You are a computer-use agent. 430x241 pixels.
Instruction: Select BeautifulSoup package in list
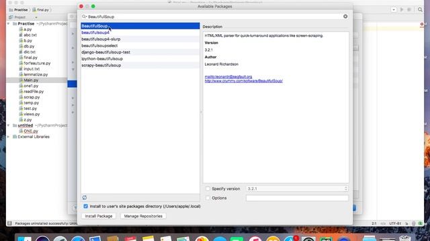140,26
